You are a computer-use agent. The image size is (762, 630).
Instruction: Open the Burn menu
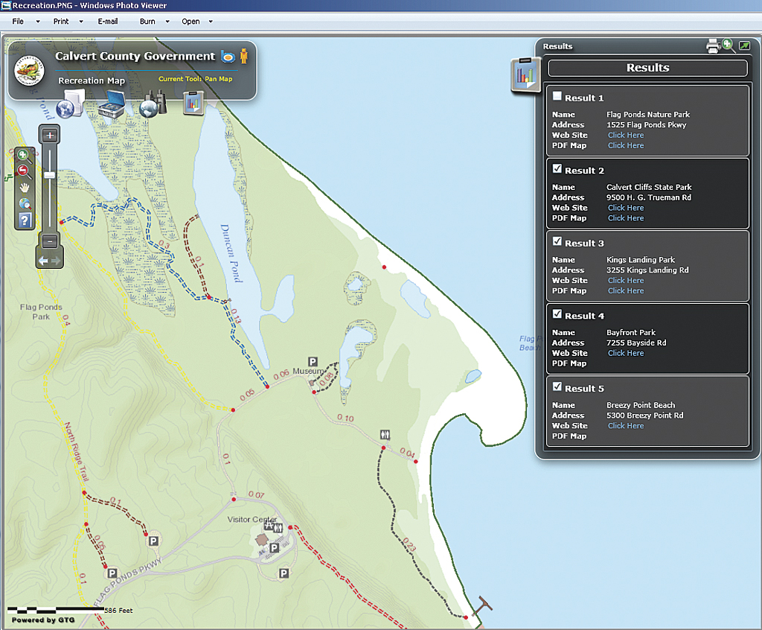pos(147,22)
